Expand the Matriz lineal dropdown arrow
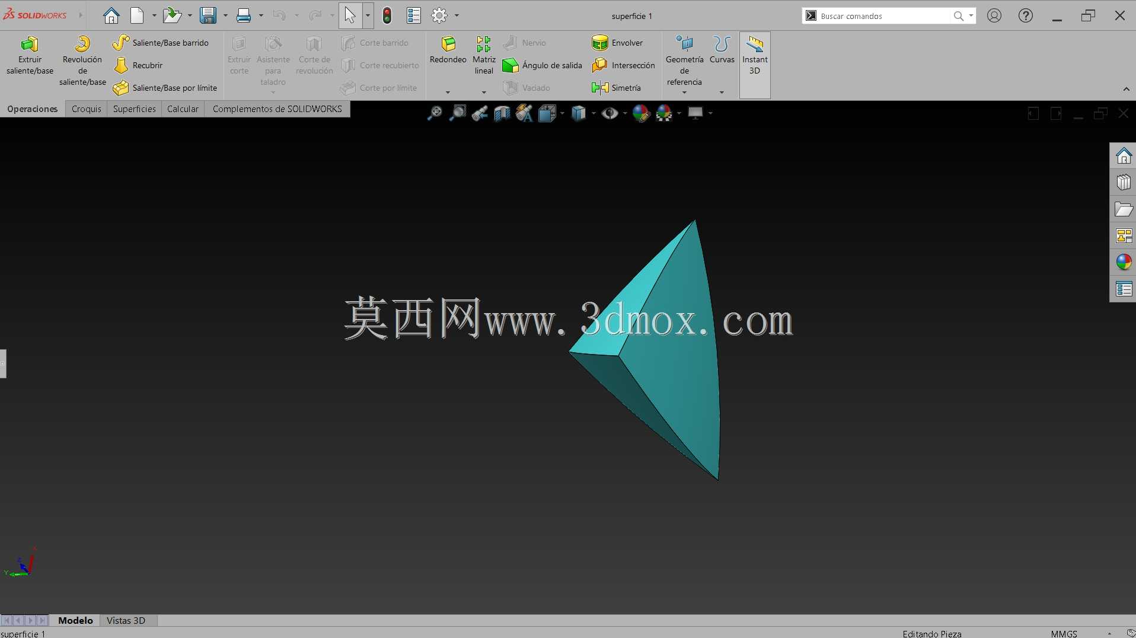The height and width of the screenshot is (638, 1136). pyautogui.click(x=484, y=92)
